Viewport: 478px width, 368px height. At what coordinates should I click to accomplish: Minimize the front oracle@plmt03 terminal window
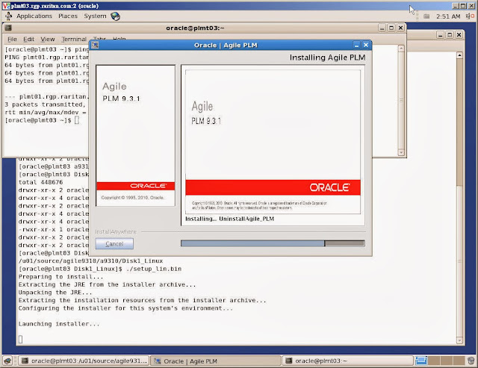(382, 28)
